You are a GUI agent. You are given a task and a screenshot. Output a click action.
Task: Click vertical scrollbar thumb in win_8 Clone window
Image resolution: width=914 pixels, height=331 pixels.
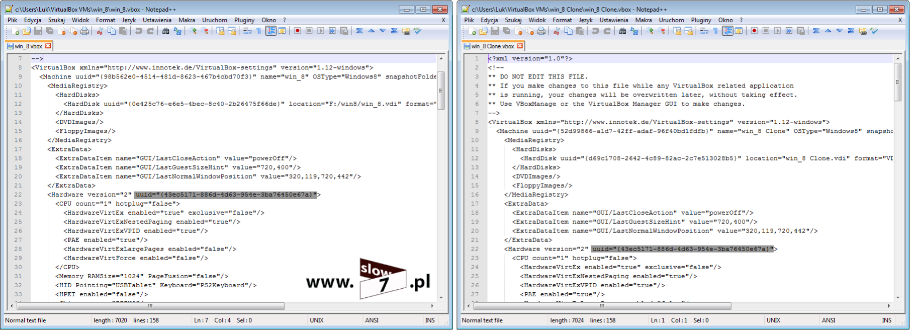[898, 82]
